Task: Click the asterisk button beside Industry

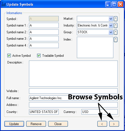Action: pyautogui.click(x=116, y=25)
